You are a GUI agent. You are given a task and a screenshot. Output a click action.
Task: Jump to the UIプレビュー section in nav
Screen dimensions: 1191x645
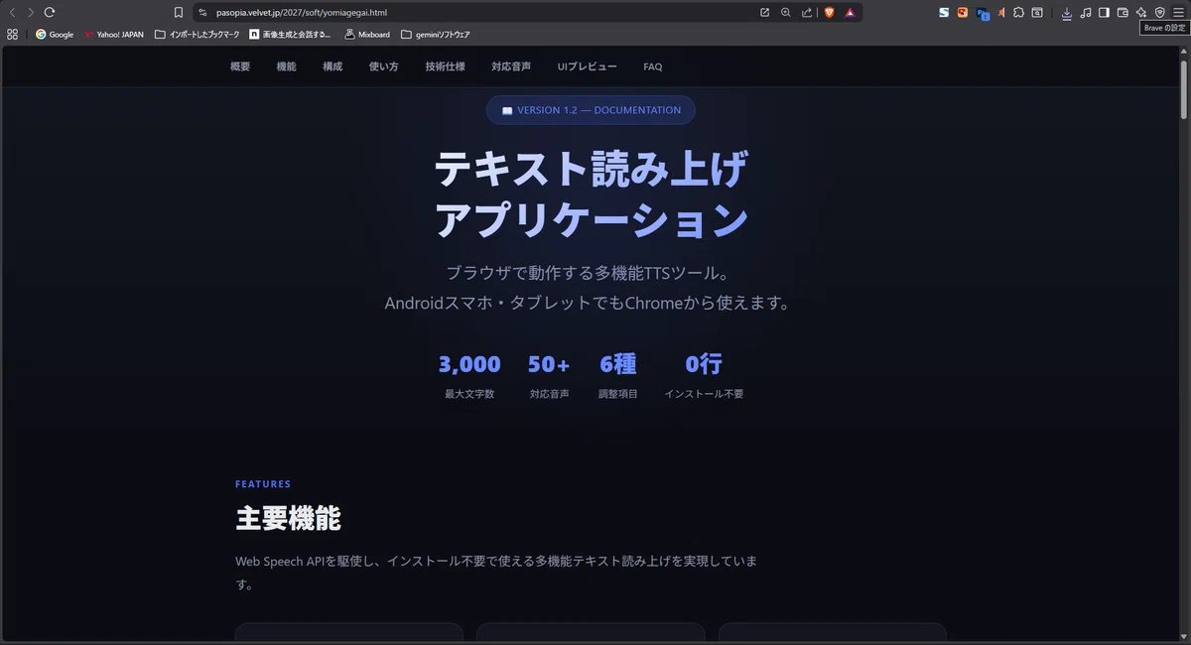(588, 66)
